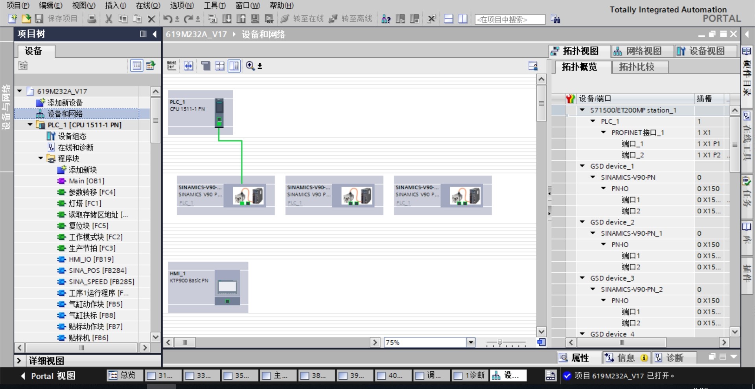Collapse the PLC_1 [CPU 1511-1 PN] node
This screenshot has height=389, width=755.
pyautogui.click(x=30, y=125)
